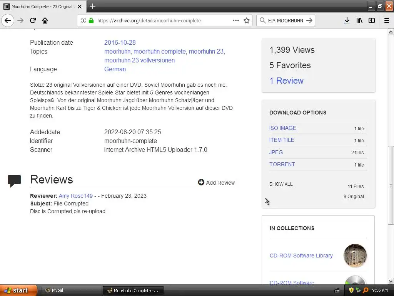Click the vertical scrollbar thumb
Image resolution: width=394 pixels, height=296 pixels.
pyautogui.click(x=391, y=185)
